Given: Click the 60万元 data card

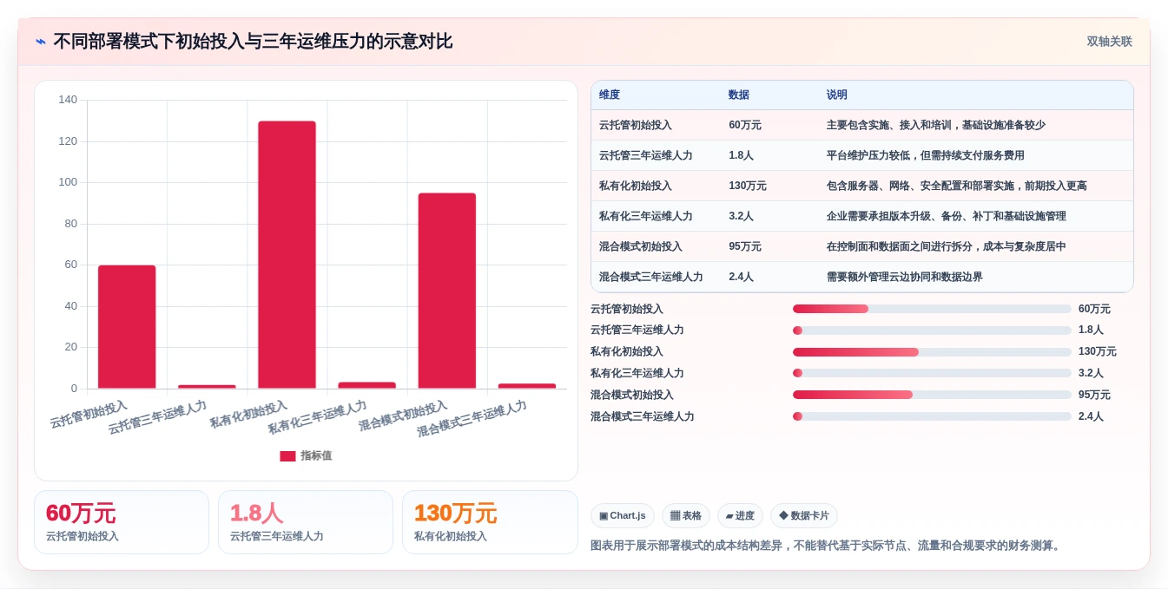Looking at the screenshot, I should (122, 522).
